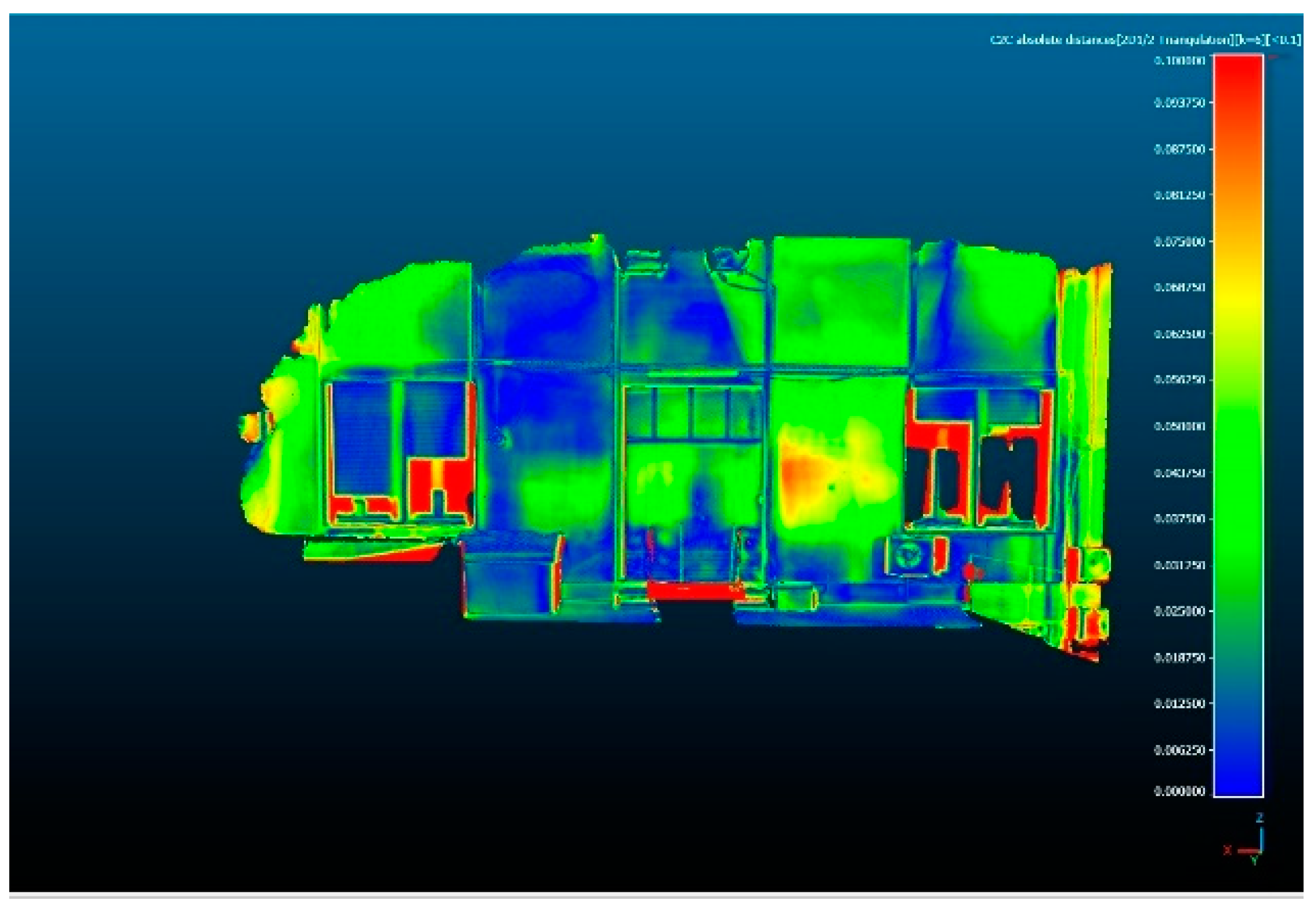Click the left window with red lower panes
The width and height of the screenshot is (1314, 904).
tap(400, 453)
